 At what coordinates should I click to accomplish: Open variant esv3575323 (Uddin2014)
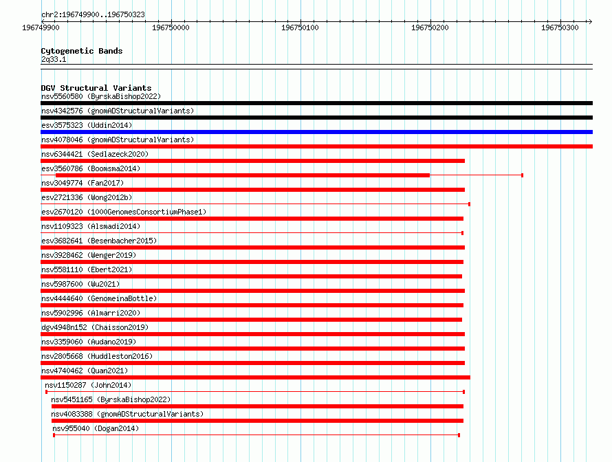coord(87,125)
